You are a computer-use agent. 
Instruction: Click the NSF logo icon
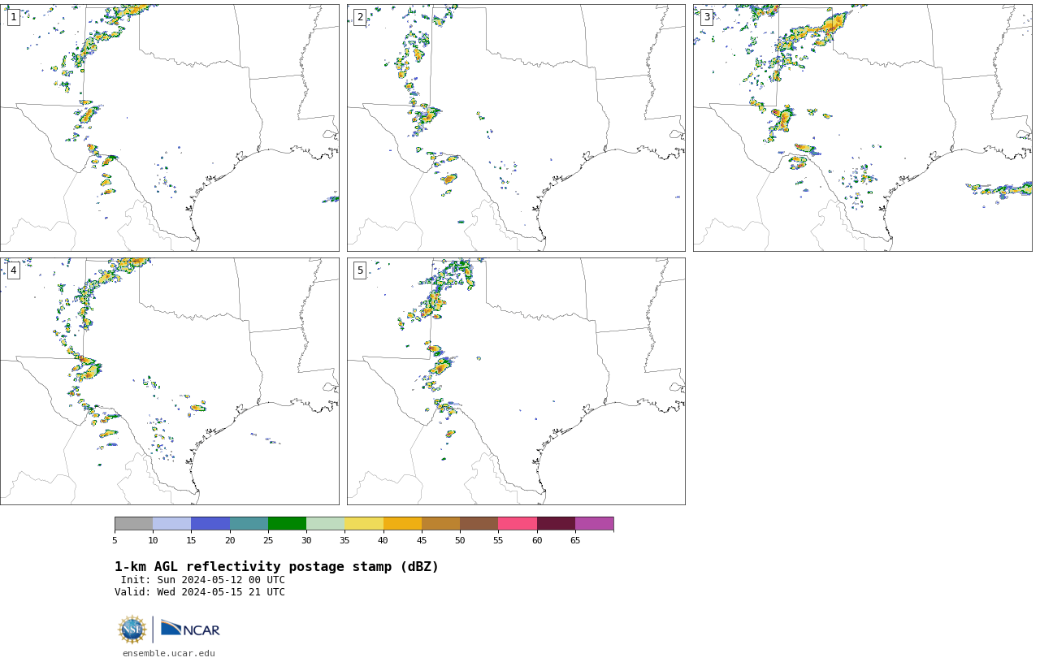point(132,630)
